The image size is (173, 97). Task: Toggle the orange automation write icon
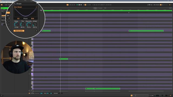click(x=85, y=5)
